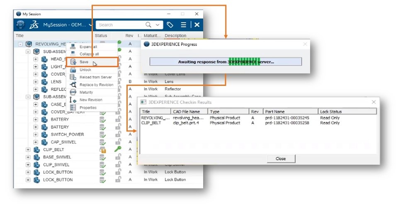Click the tag icon in the My Session toolbar
The width and height of the screenshot is (398, 224).
pyautogui.click(x=170, y=24)
